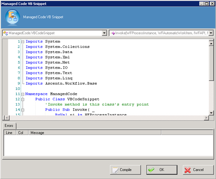The height and width of the screenshot is (179, 216).
Task: Collapse the Namespace ManagedCode block
Action: click(22, 94)
